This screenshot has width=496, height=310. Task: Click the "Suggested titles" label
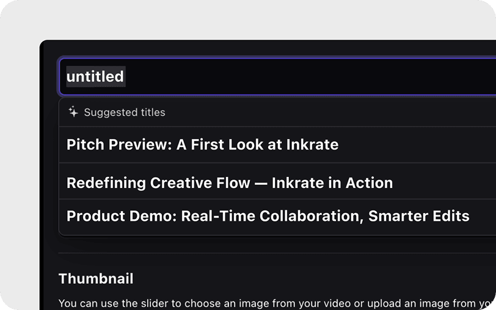click(x=125, y=112)
